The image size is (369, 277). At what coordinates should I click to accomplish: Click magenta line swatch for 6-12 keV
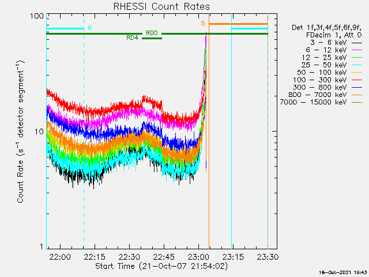(x=357, y=50)
